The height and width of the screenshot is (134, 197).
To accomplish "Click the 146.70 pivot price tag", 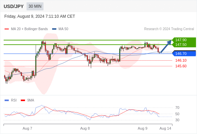I will 184,54.
